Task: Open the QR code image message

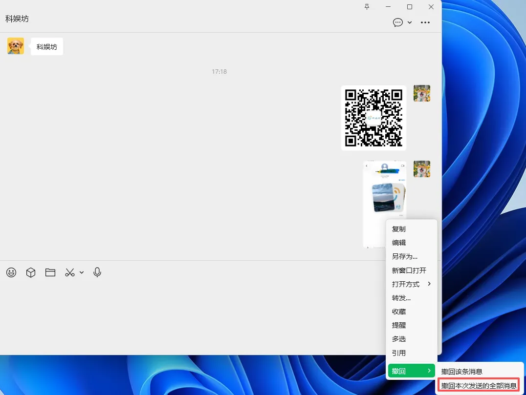Action: tap(373, 118)
